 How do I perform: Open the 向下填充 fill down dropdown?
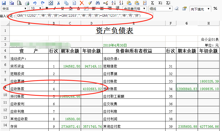point(200,9)
